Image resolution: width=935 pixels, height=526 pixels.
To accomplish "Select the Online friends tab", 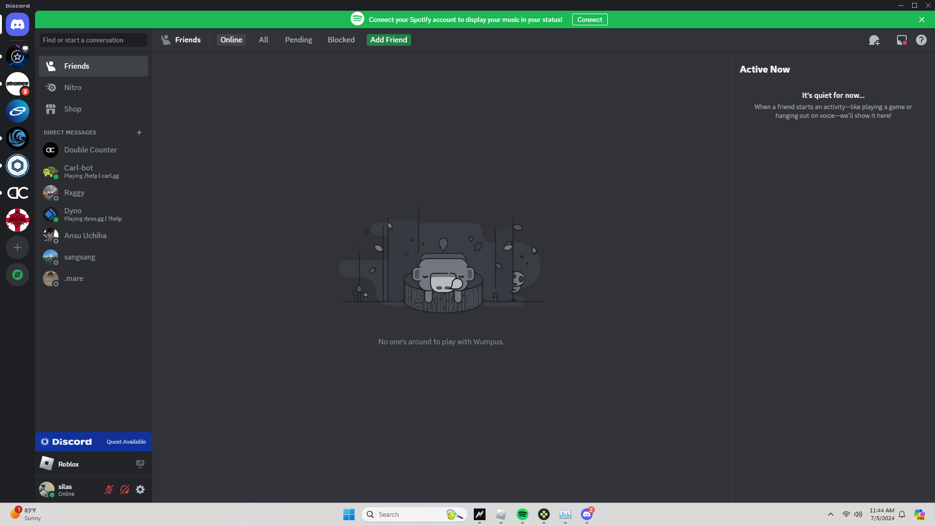I will [231, 40].
